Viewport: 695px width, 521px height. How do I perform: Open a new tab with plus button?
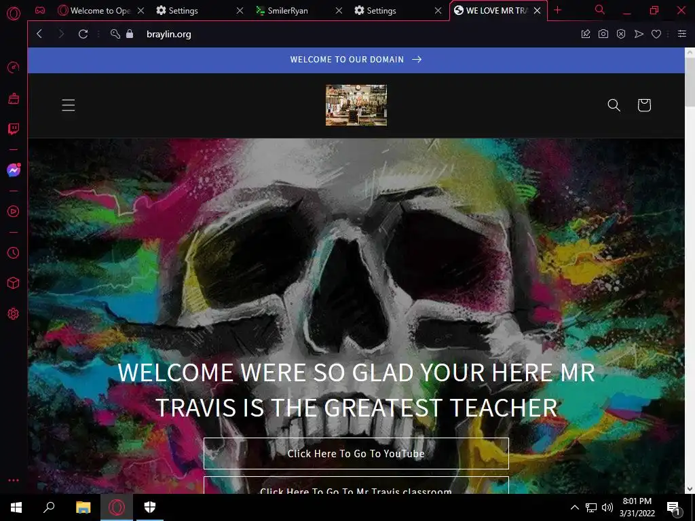pyautogui.click(x=558, y=10)
